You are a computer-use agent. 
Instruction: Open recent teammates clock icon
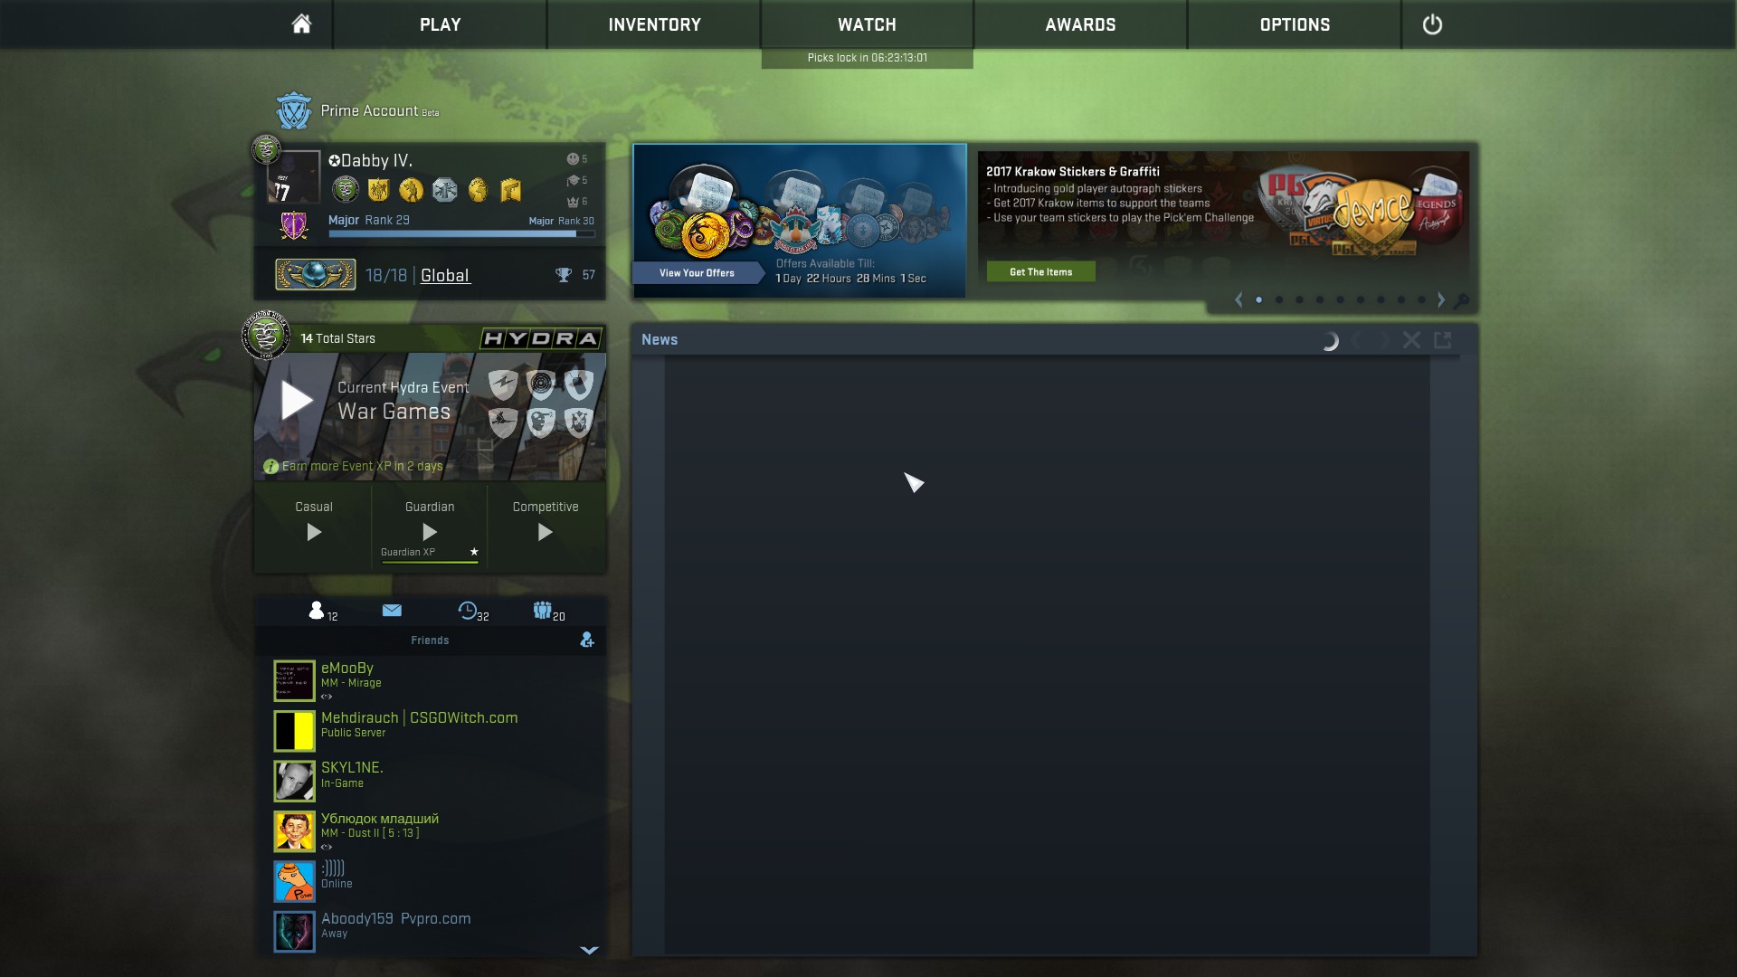pyautogui.click(x=467, y=611)
